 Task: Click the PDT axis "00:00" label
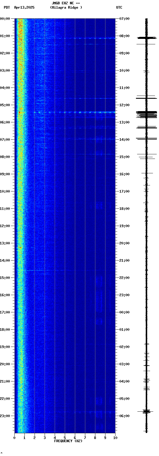[5, 19]
